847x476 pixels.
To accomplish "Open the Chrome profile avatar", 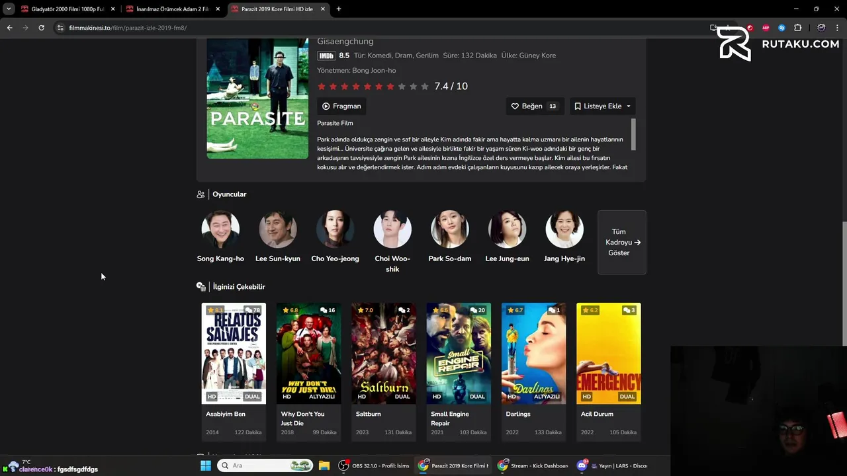I will (x=821, y=28).
